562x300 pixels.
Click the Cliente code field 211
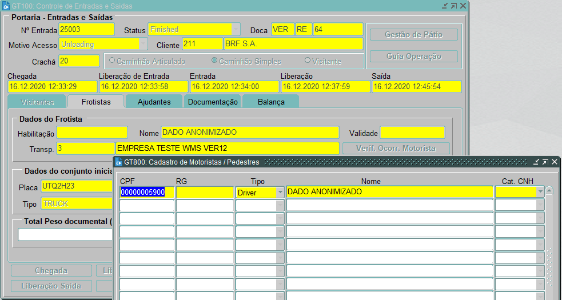click(x=202, y=44)
